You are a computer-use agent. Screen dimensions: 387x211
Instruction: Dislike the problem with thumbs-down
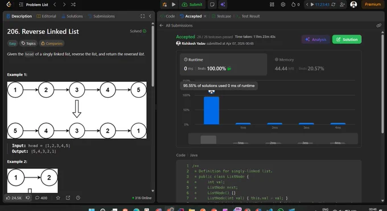pyautogui.click(x=28, y=198)
